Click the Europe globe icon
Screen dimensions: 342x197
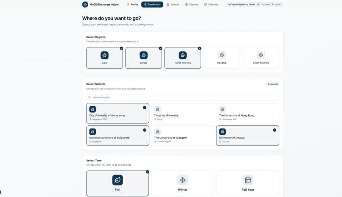(143, 55)
